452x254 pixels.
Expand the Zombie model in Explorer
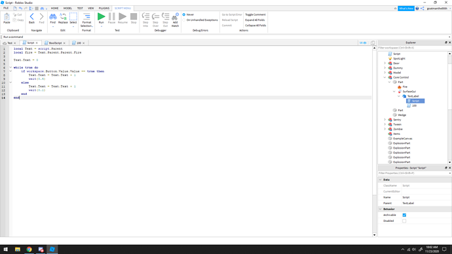(x=385, y=129)
